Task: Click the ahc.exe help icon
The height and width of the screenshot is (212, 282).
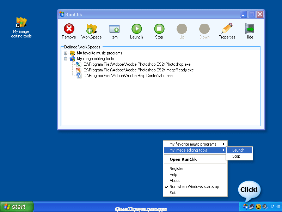Action: point(79,76)
